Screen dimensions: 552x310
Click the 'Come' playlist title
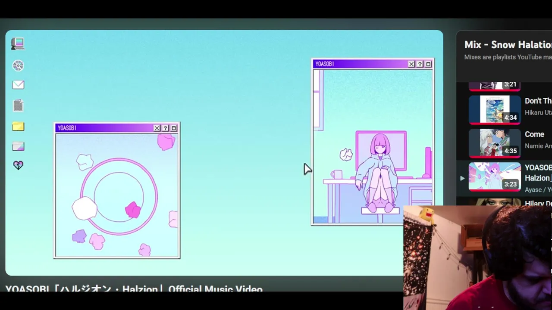point(534,134)
